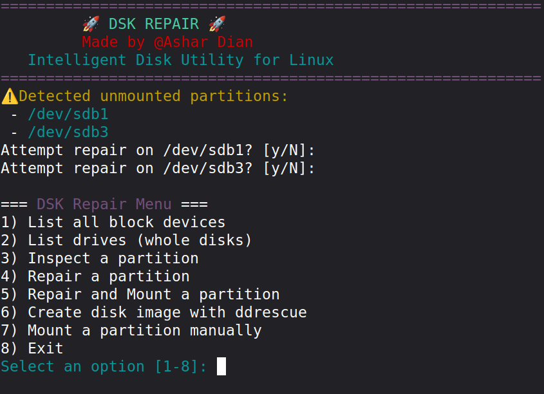Click 'Attempt repair on /dev/sdb3?' prompt line
This screenshot has width=544, height=394.
tap(158, 169)
